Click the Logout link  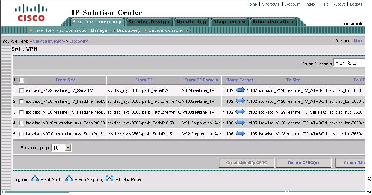click(x=356, y=4)
